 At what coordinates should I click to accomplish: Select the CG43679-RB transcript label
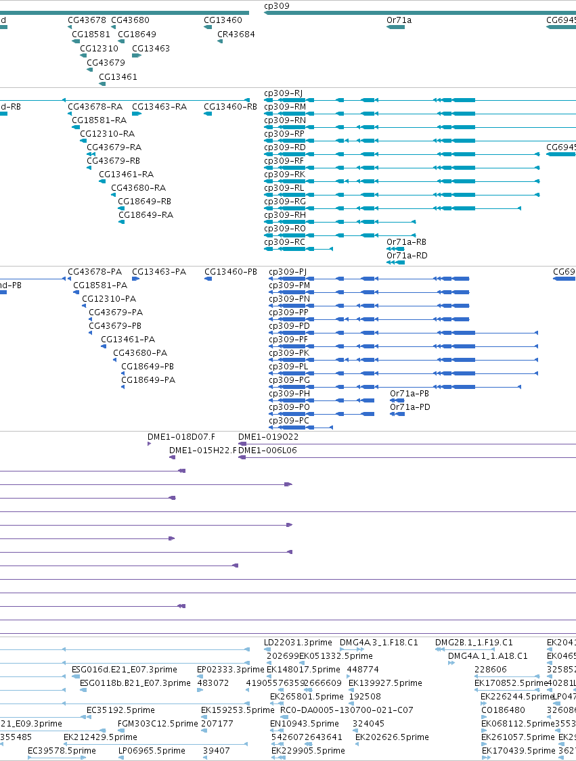tap(114, 161)
